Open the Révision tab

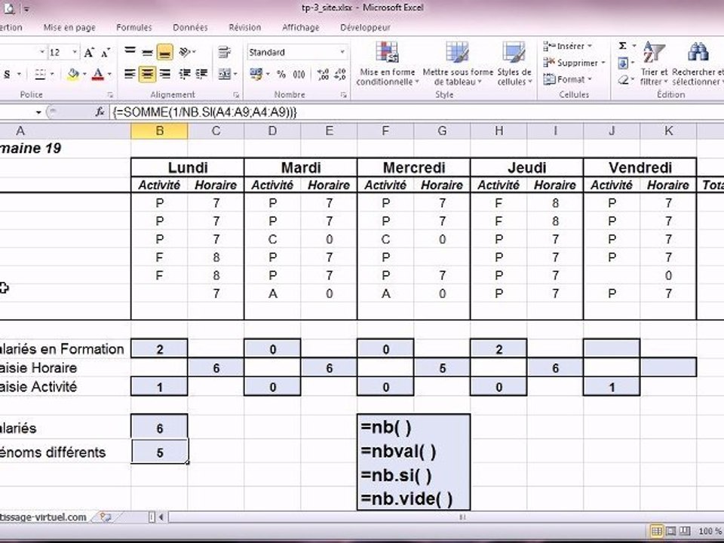coord(244,28)
